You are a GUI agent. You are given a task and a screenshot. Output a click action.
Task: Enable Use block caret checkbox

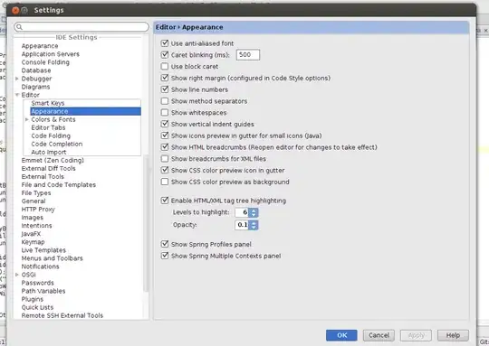click(164, 66)
